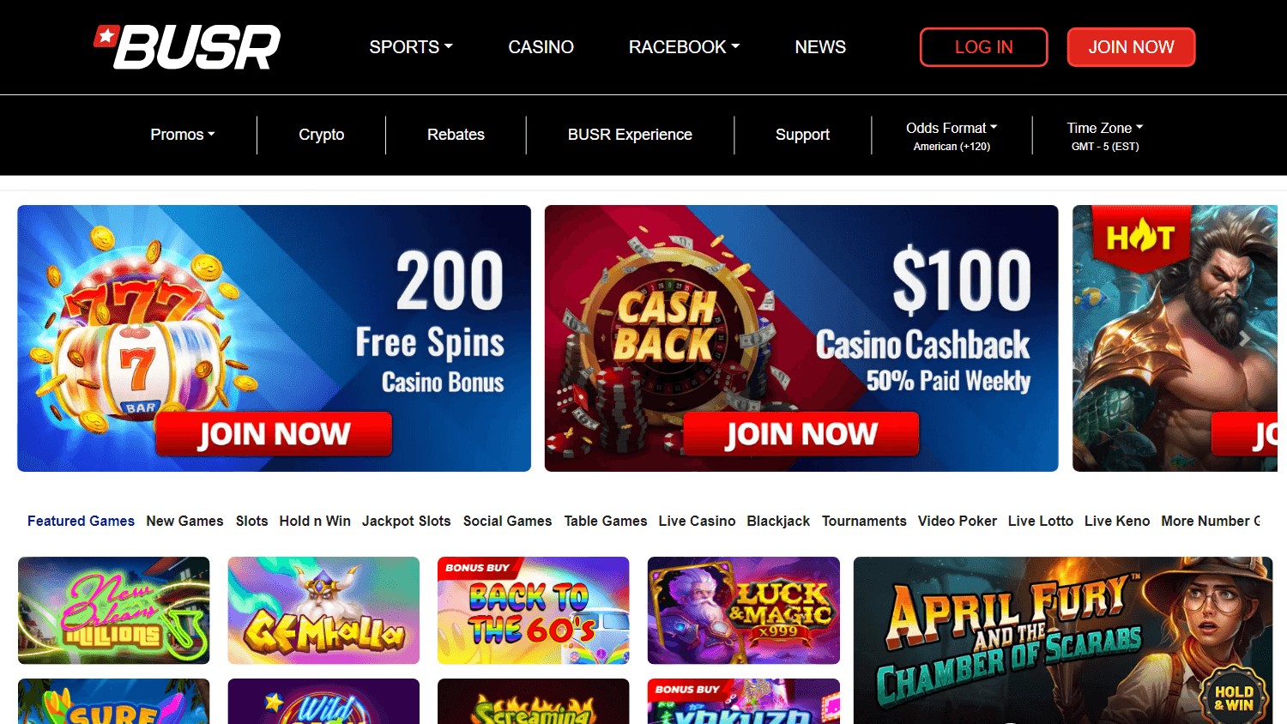
Task: Open the Promos dropdown
Action: (183, 135)
